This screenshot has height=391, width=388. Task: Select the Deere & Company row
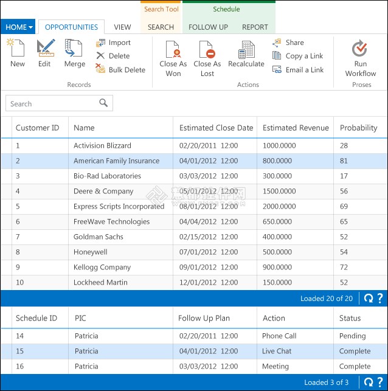coord(194,192)
